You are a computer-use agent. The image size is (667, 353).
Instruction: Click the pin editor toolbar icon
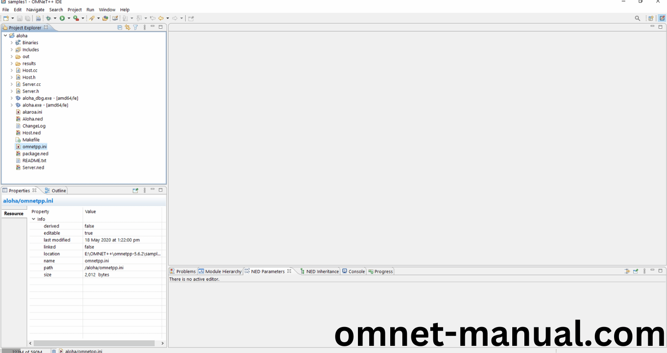191,18
